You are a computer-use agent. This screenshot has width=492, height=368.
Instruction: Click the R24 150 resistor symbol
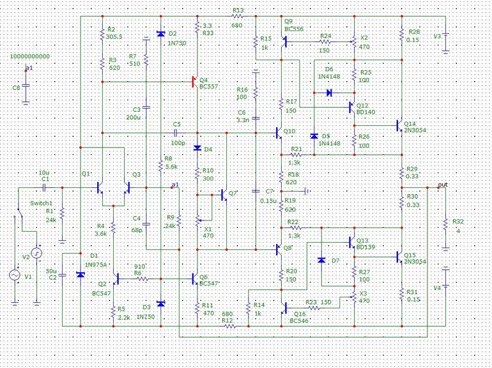(325, 41)
